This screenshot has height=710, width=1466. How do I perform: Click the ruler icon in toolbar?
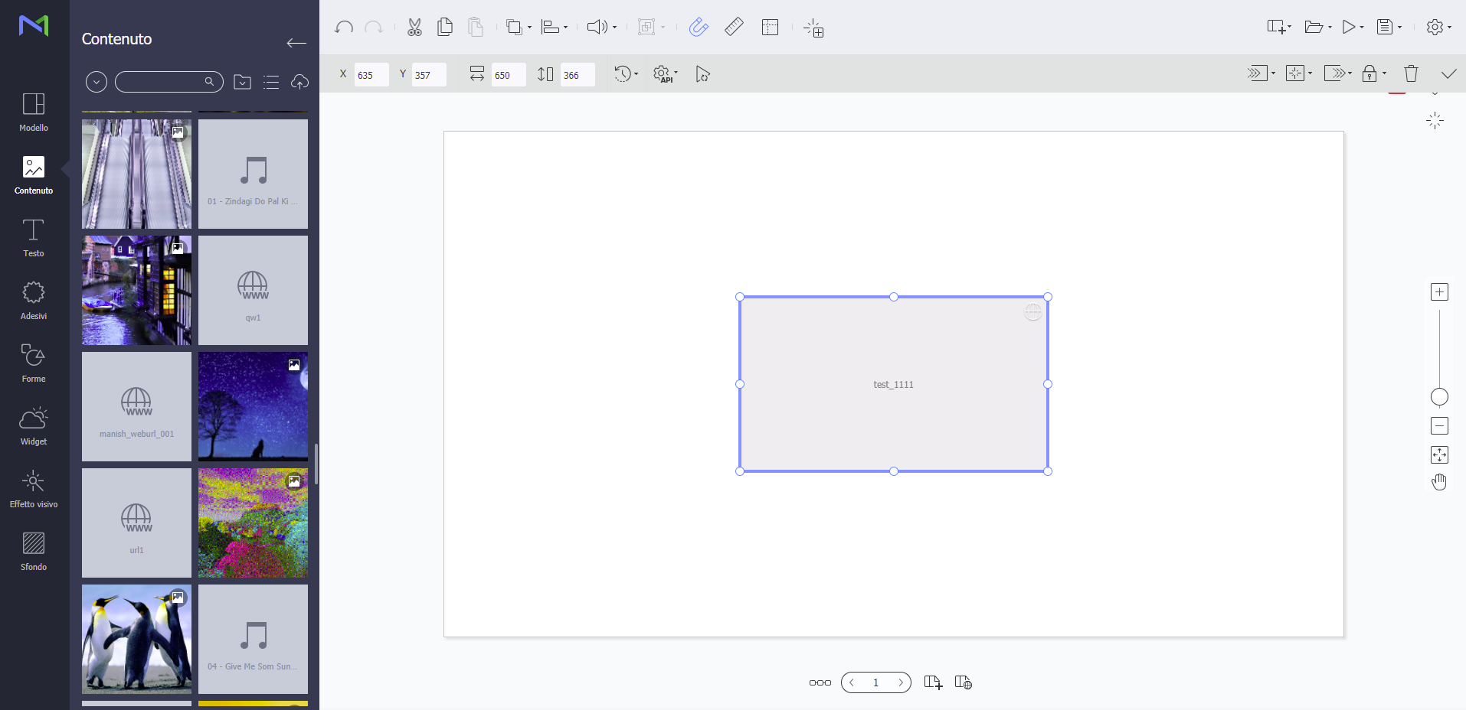734,28
